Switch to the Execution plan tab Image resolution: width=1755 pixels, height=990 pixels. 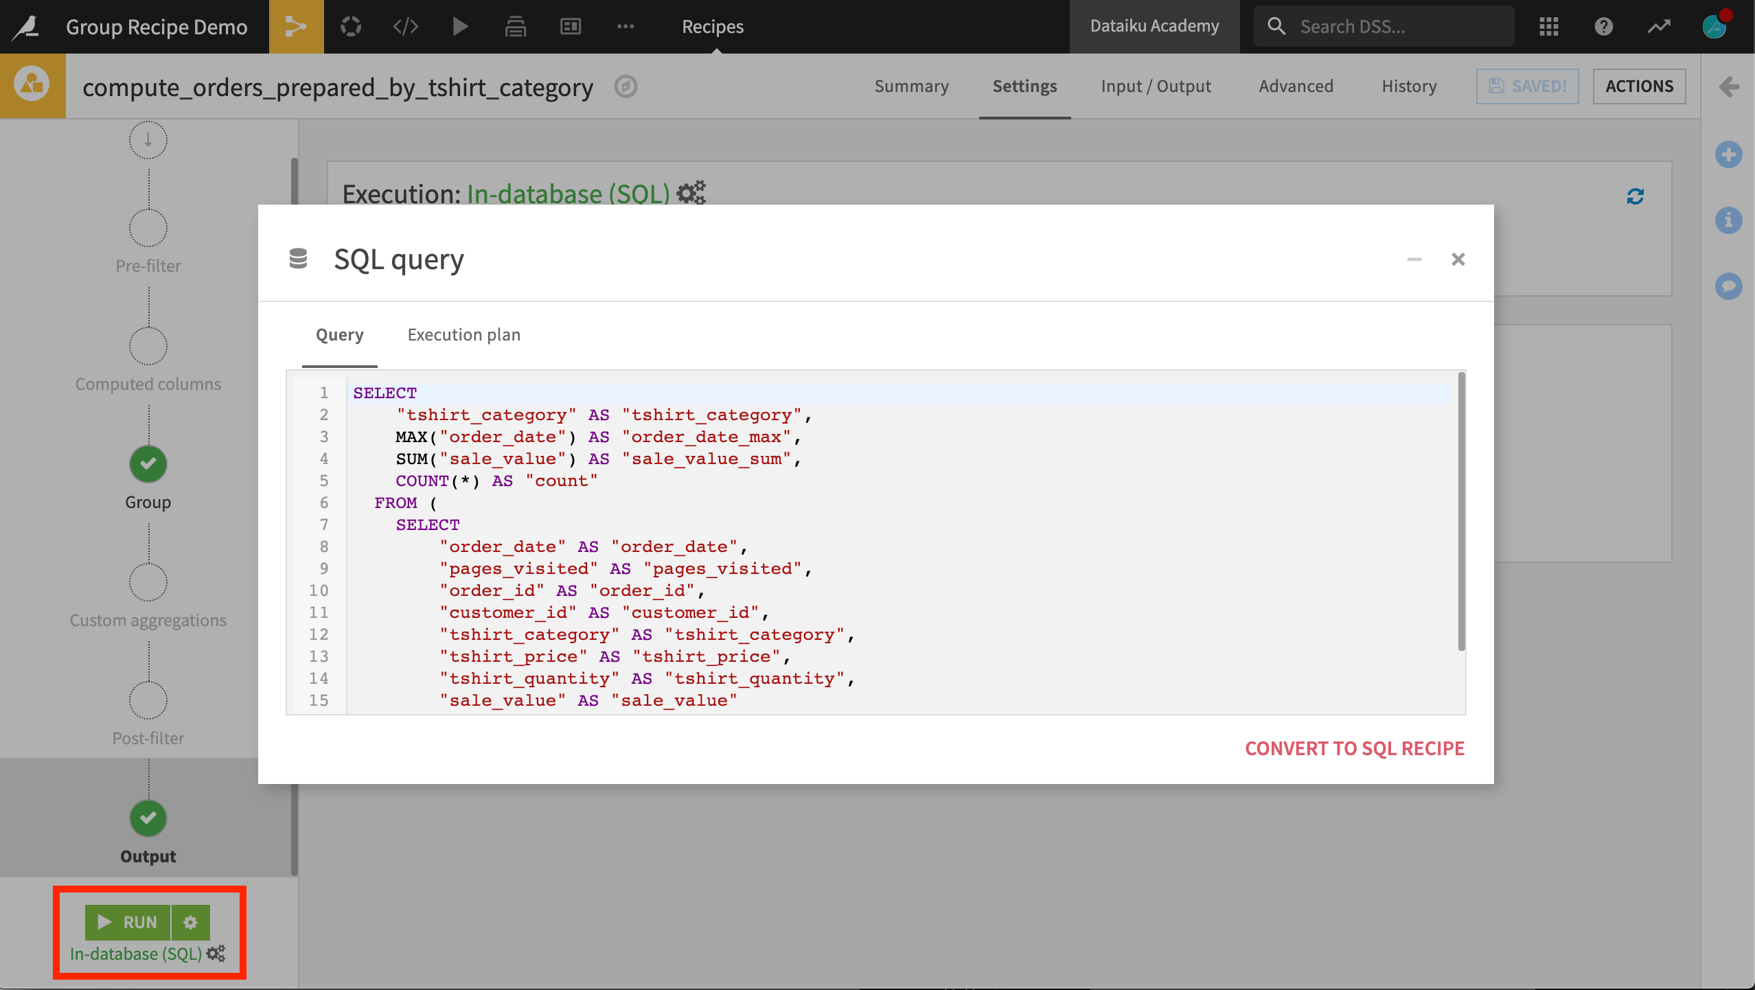463,334
